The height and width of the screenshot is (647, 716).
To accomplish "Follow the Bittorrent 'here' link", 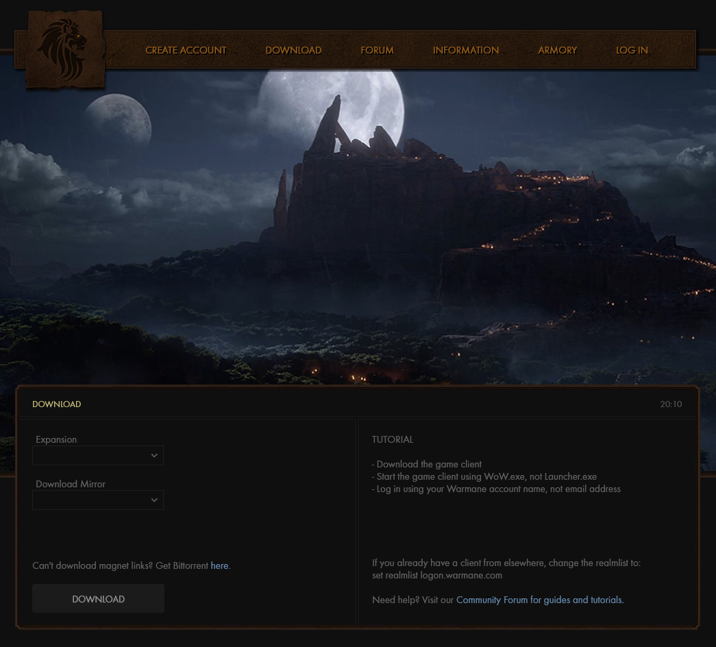I will tap(220, 565).
